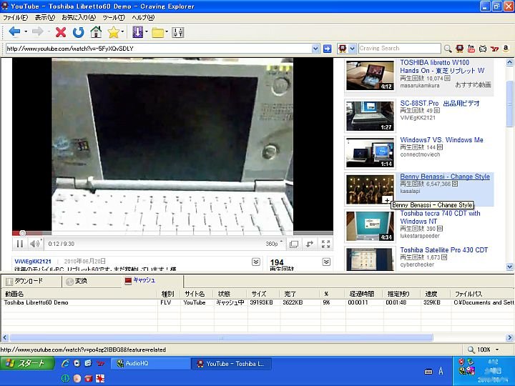Search Yahoo with the Y! icon
Viewport: 515px width, 386px height.
pyautogui.click(x=494, y=49)
